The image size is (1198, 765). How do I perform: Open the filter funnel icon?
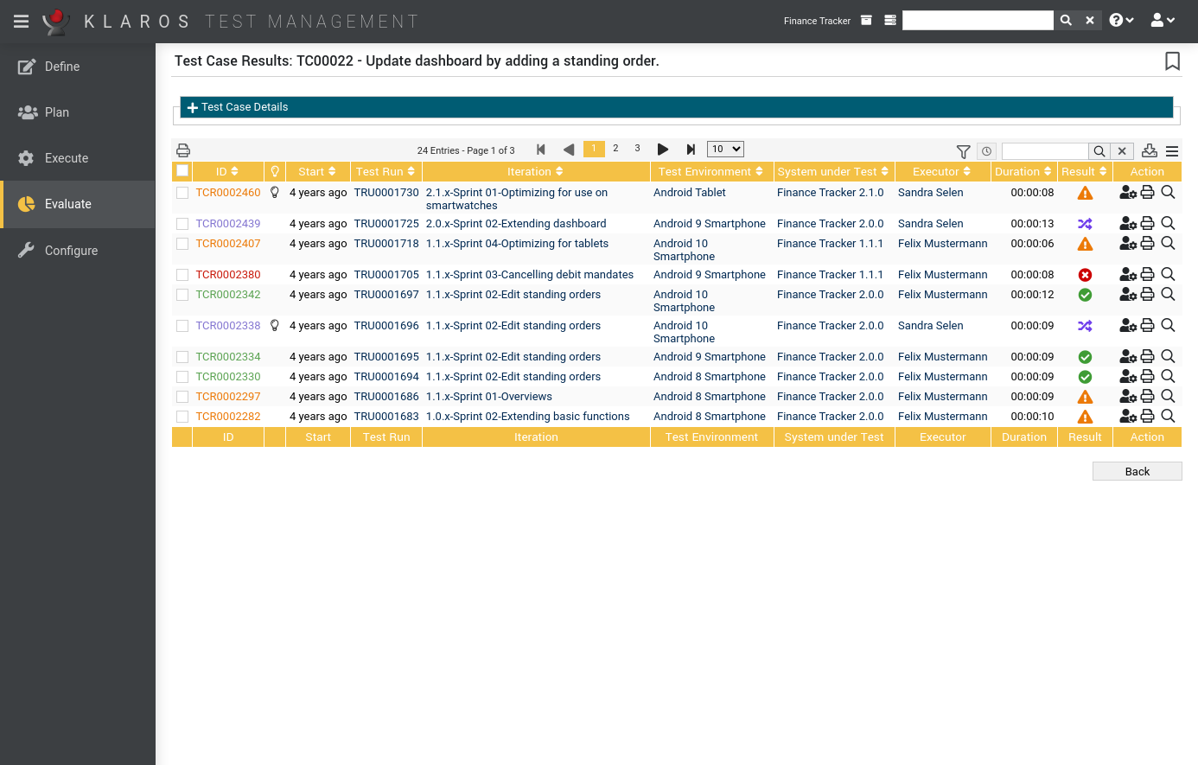click(x=963, y=151)
